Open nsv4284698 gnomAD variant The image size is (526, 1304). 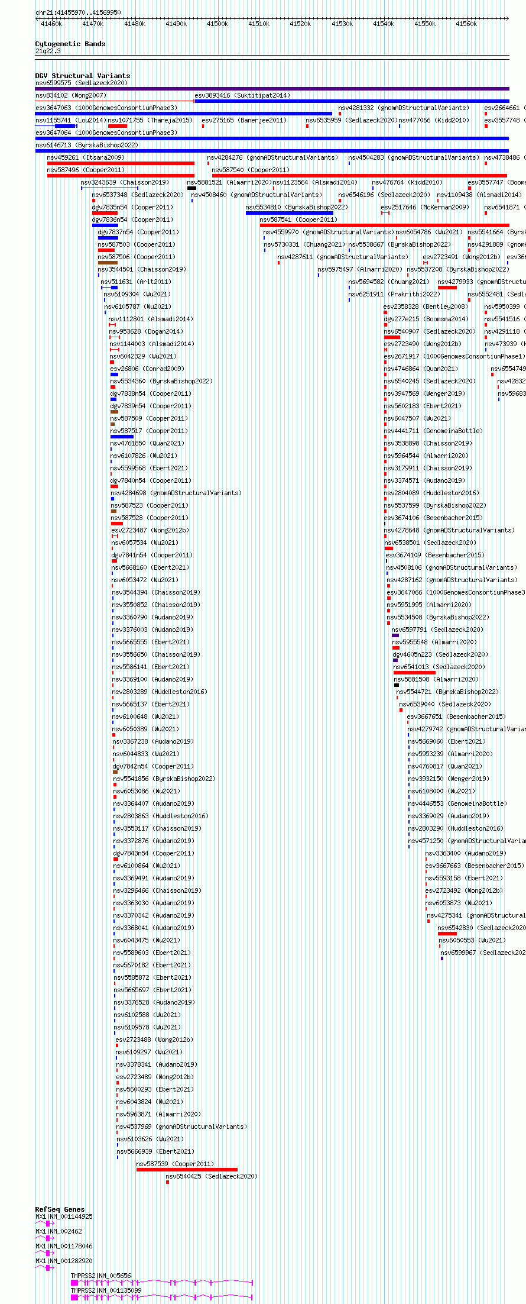coord(176,493)
